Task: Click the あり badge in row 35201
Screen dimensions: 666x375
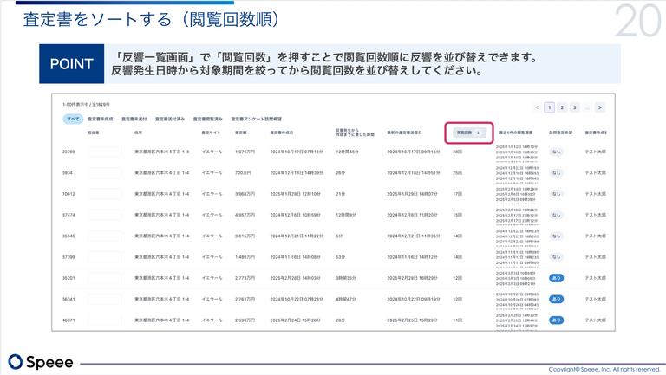Action: pos(555,278)
